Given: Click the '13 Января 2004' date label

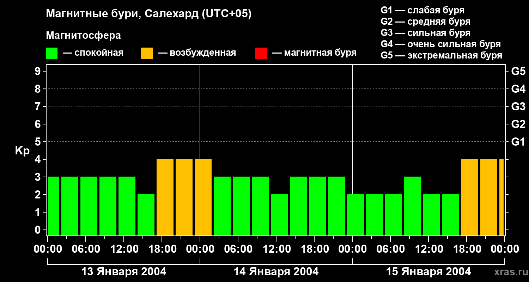Looking at the screenshot, I should pyautogui.click(x=124, y=272).
